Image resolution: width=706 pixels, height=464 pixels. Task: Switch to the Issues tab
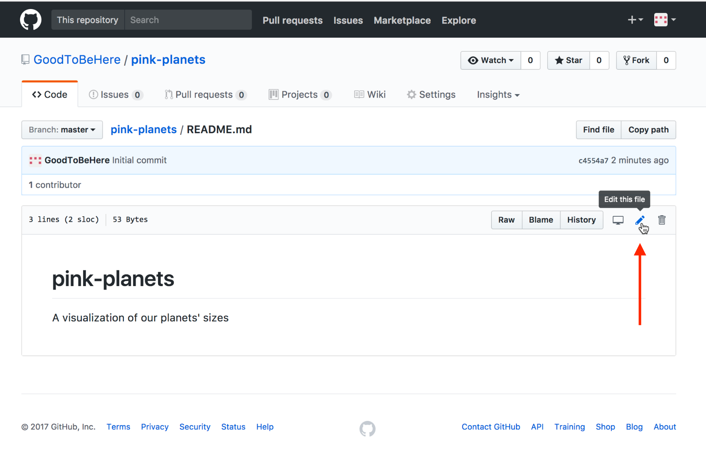pyautogui.click(x=115, y=95)
